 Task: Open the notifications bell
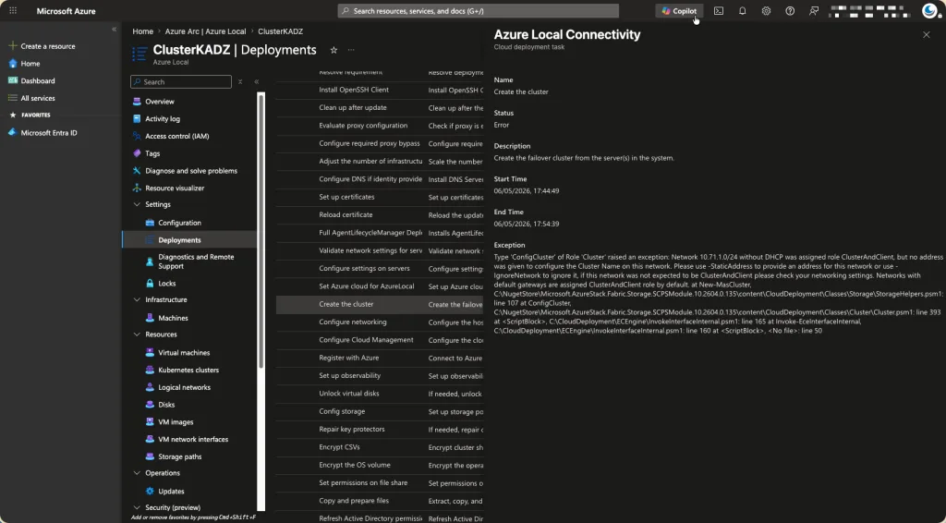pos(743,11)
